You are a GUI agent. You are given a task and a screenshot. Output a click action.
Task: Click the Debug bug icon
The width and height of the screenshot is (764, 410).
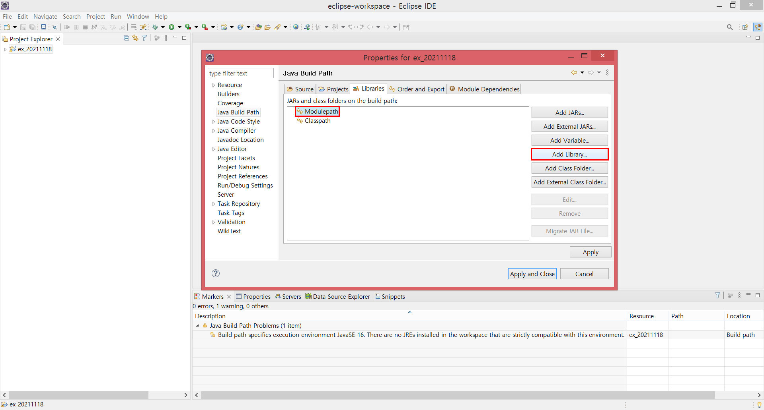coord(155,27)
